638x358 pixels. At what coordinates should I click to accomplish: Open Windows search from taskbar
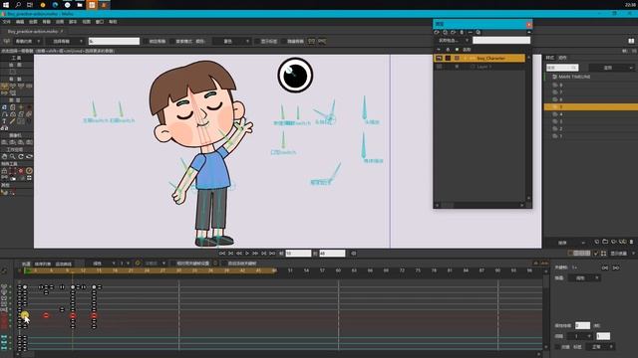[x=18, y=5]
